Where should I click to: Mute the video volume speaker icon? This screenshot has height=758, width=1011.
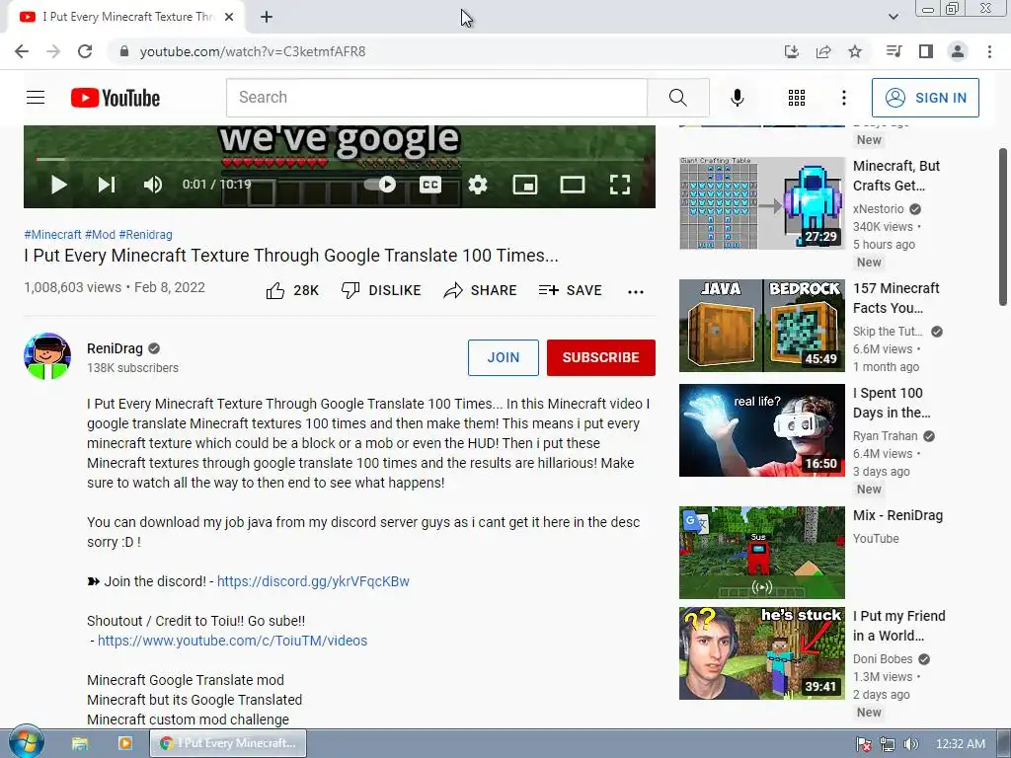click(153, 185)
